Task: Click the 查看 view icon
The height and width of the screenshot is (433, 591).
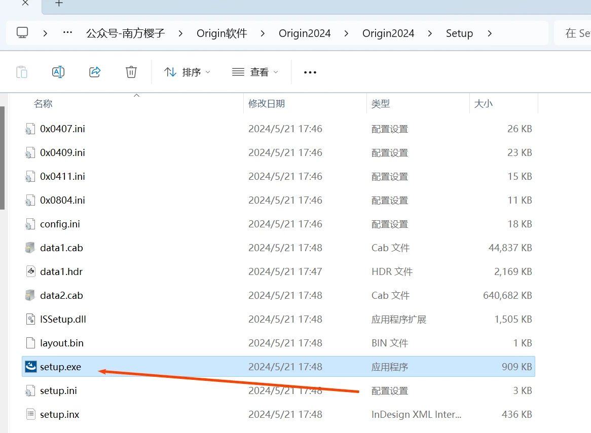Action: (x=238, y=71)
